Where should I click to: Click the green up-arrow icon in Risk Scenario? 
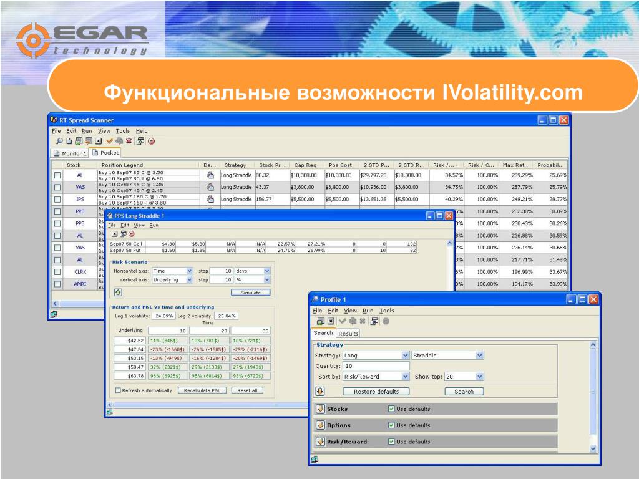(118, 293)
